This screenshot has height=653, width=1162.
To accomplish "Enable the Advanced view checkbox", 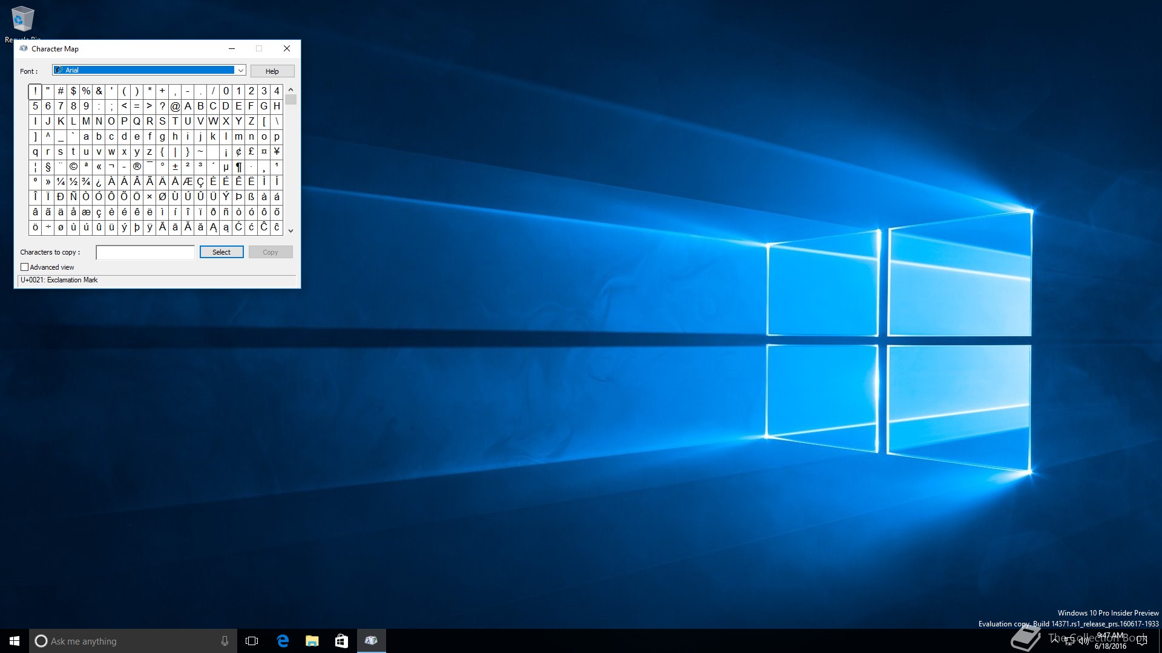I will click(x=25, y=267).
